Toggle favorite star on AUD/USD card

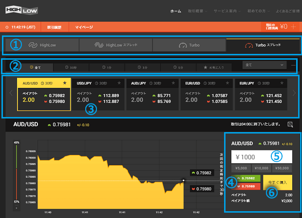click(x=65, y=83)
